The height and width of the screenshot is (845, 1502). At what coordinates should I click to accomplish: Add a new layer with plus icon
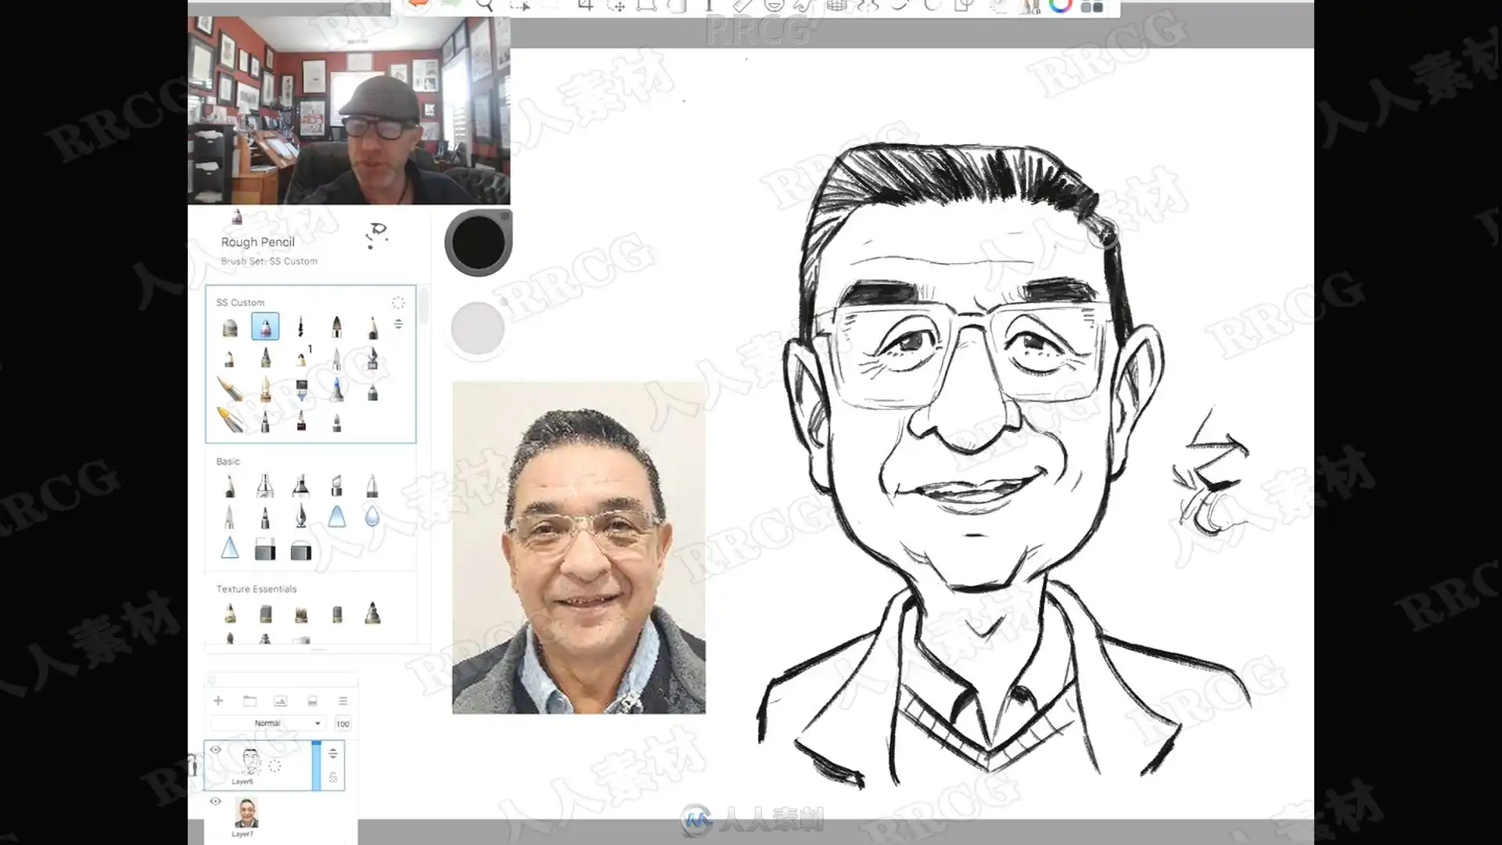click(218, 701)
